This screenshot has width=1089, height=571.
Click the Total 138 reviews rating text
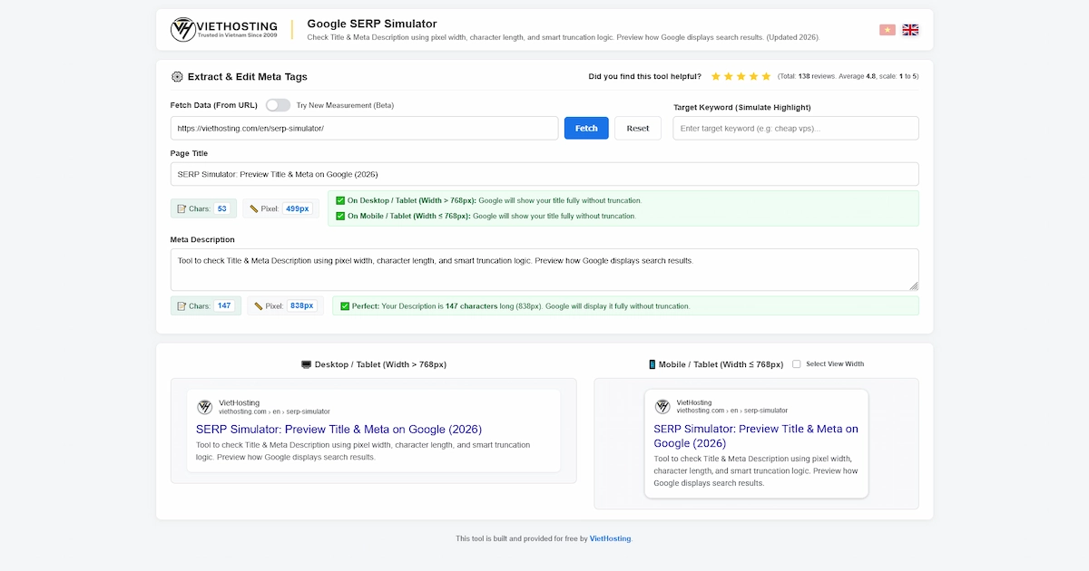pos(849,77)
